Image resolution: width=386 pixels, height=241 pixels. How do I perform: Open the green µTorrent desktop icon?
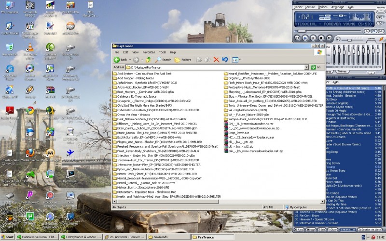pos(30,219)
